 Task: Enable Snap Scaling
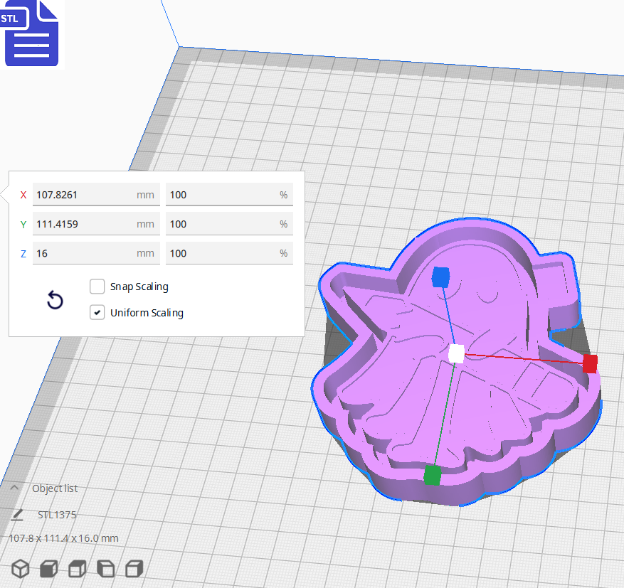[97, 287]
